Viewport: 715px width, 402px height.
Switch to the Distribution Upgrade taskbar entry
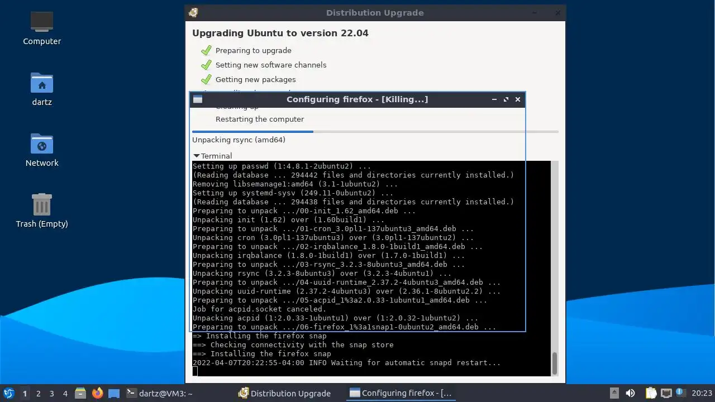(x=285, y=393)
